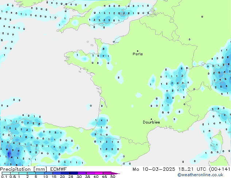The width and height of the screenshot is (231, 178).
Task: Click the legend tick value '25'
Action: tap(71, 177)
